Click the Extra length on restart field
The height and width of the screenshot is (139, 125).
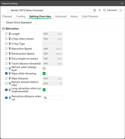tap(53, 58)
